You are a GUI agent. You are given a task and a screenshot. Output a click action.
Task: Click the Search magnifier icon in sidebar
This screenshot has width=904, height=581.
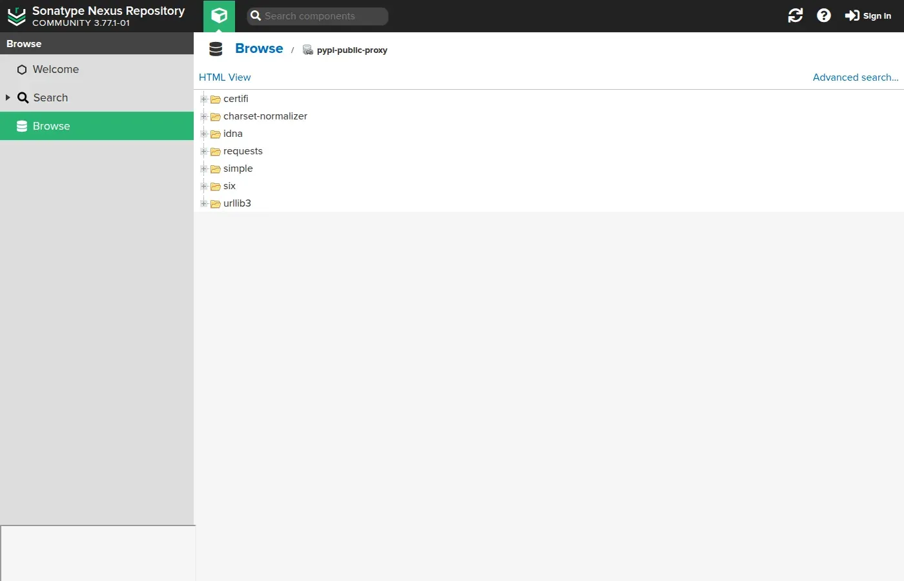click(x=23, y=97)
